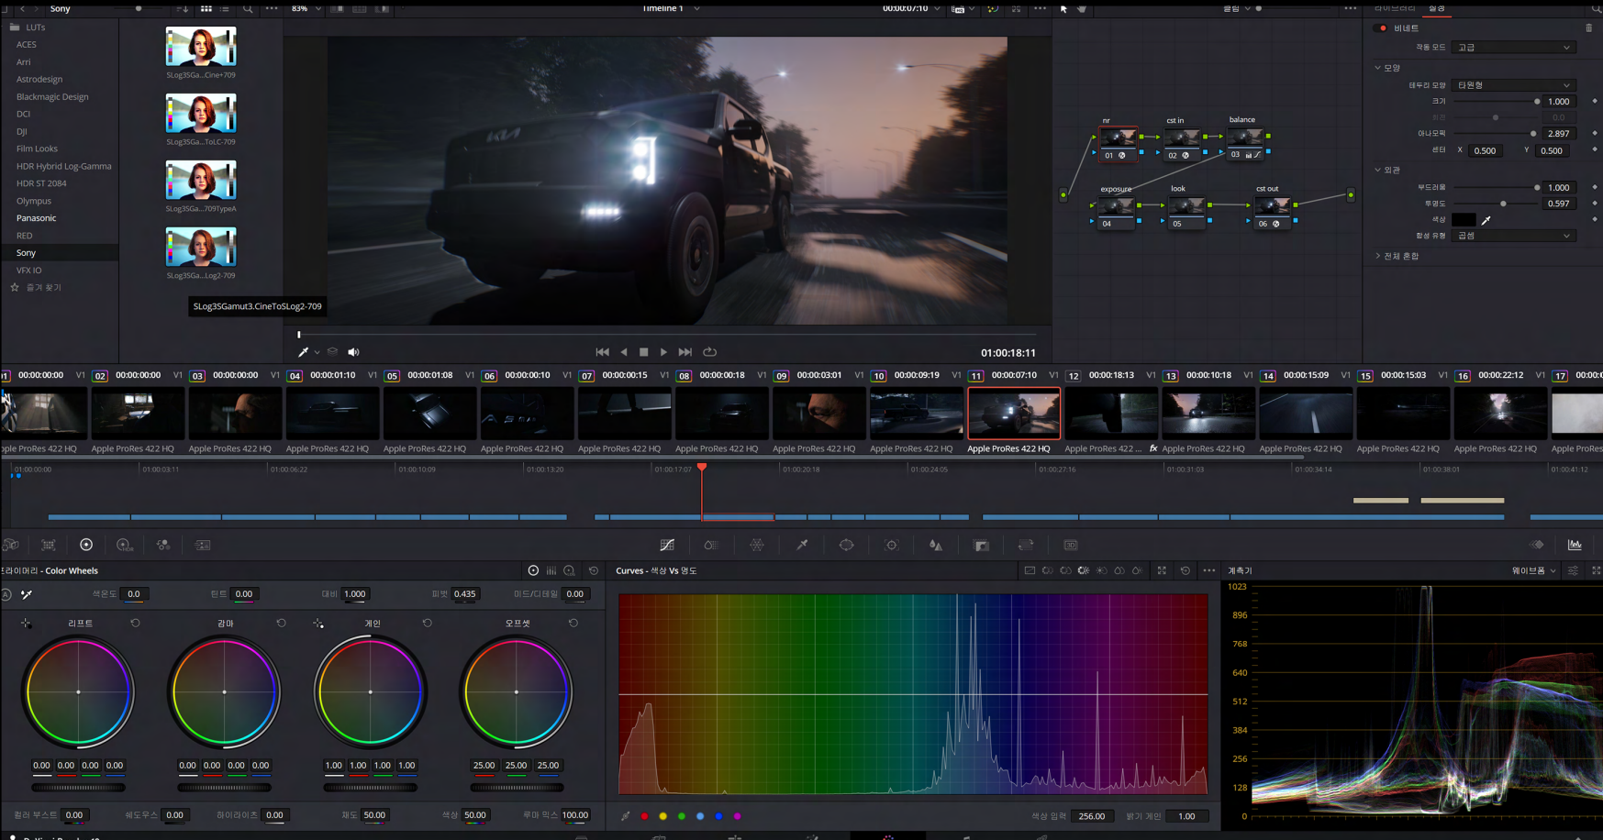
Task: Open the composite type dropdown
Action: click(1514, 236)
